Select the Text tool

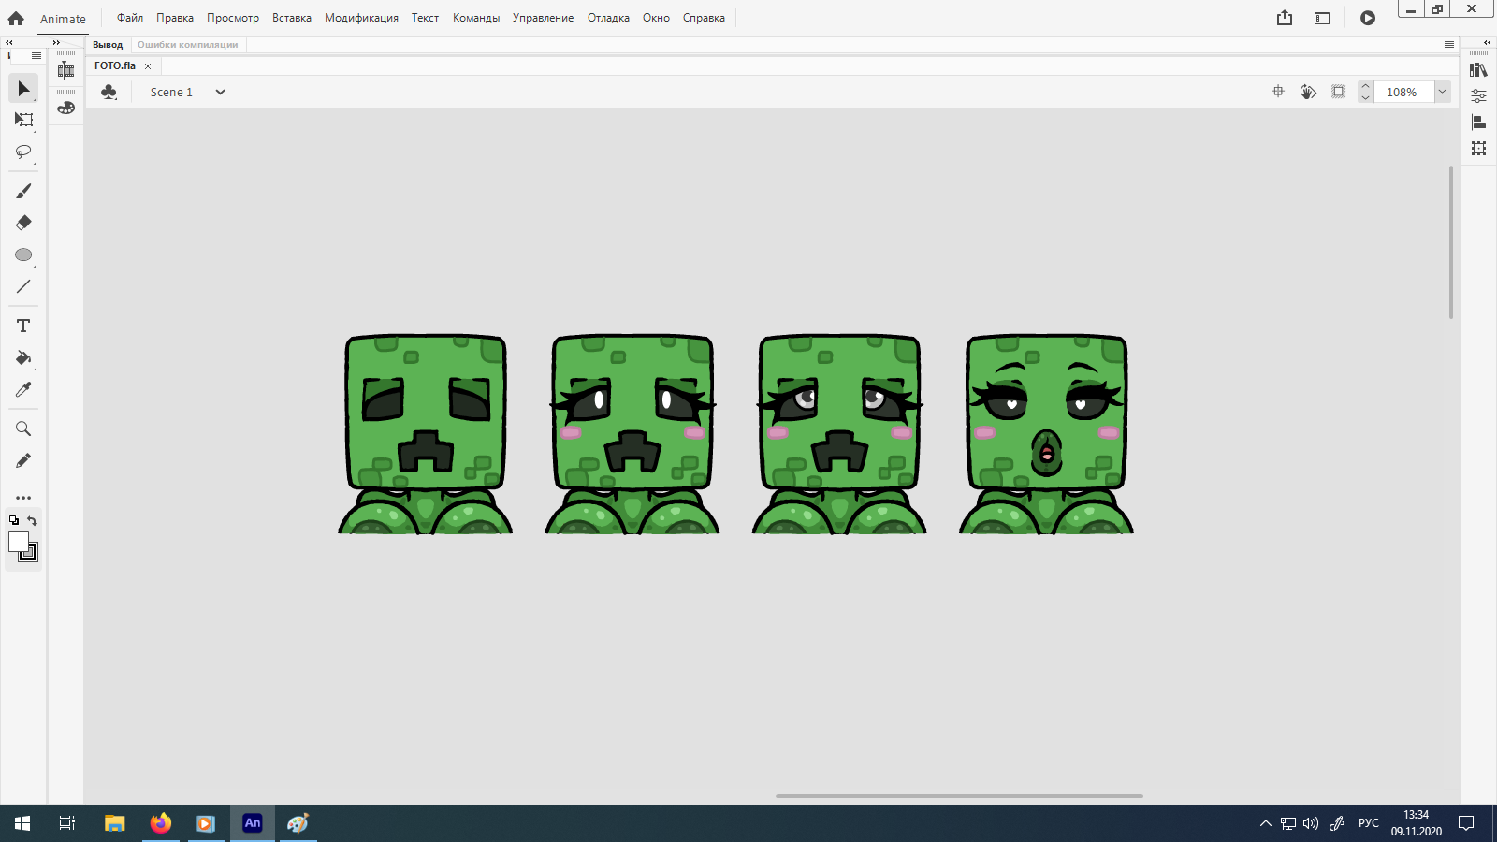[x=23, y=326]
